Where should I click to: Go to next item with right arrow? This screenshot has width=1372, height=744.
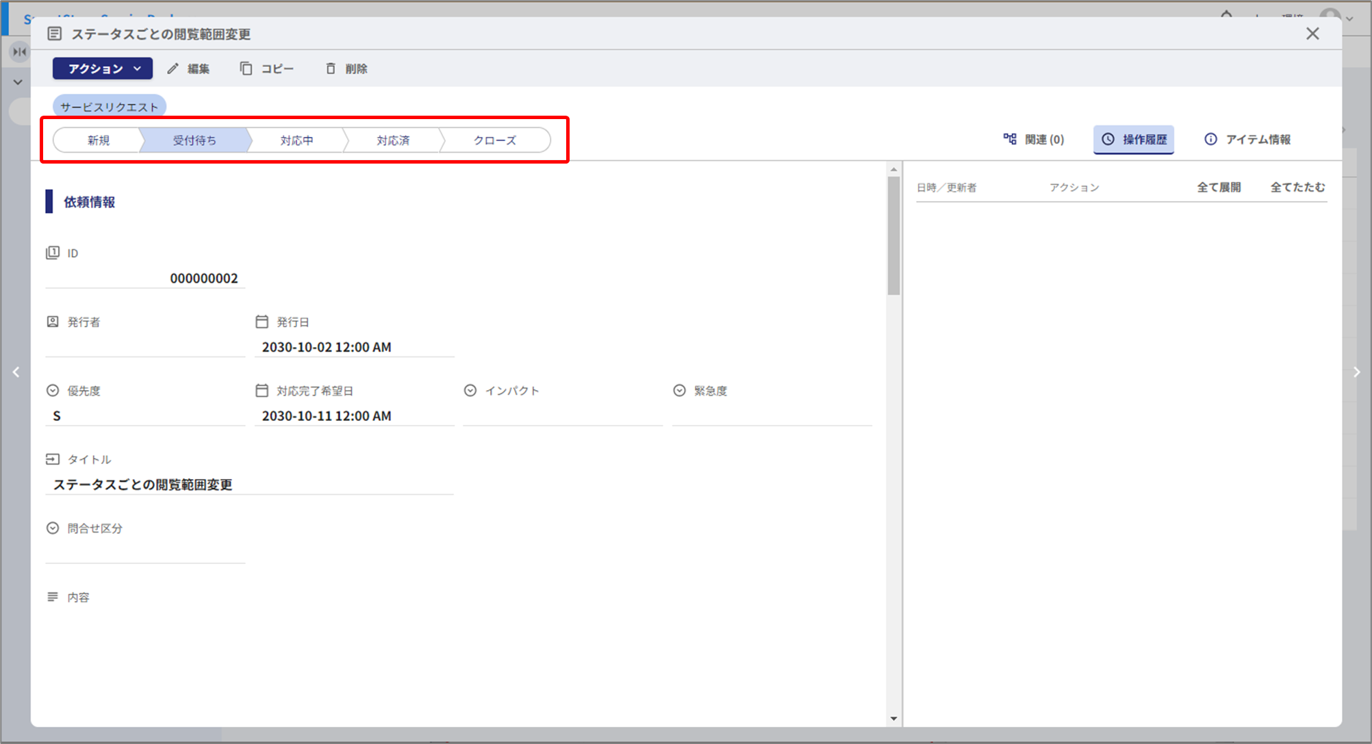[x=1356, y=372]
